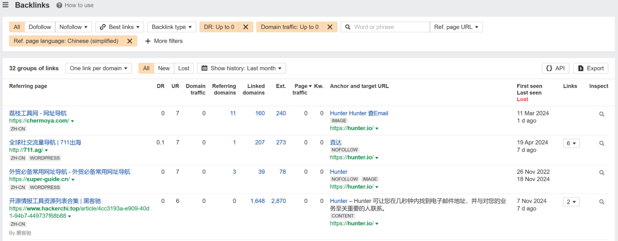
Task: Remove the Domain traffic: Up to 0 filter
Action: click(x=330, y=27)
